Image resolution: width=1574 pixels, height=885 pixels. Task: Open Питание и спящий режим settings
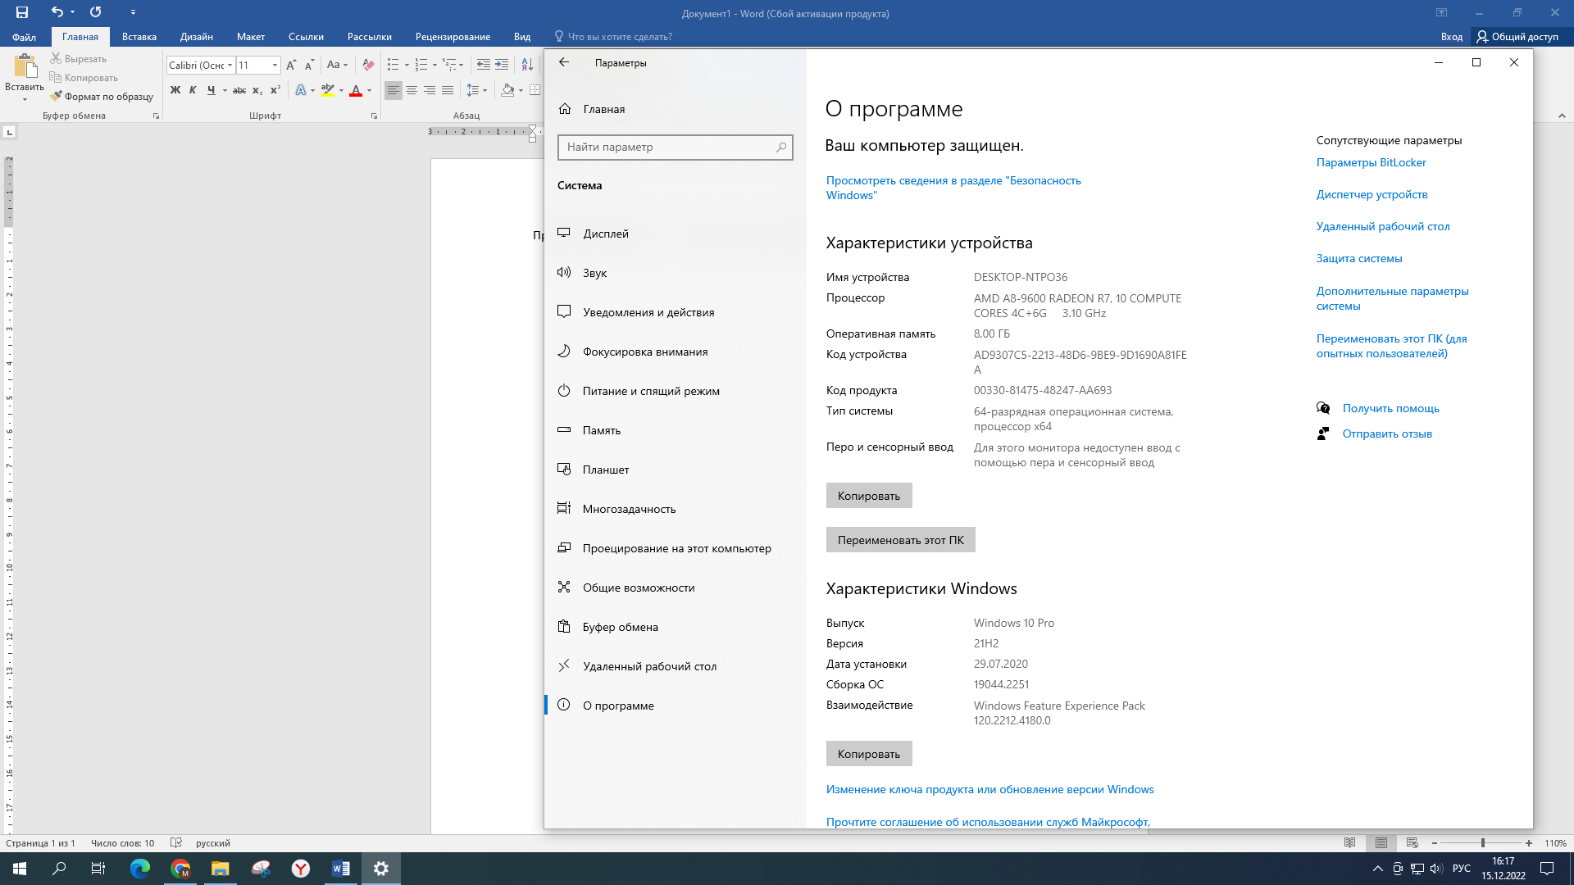[x=676, y=391]
